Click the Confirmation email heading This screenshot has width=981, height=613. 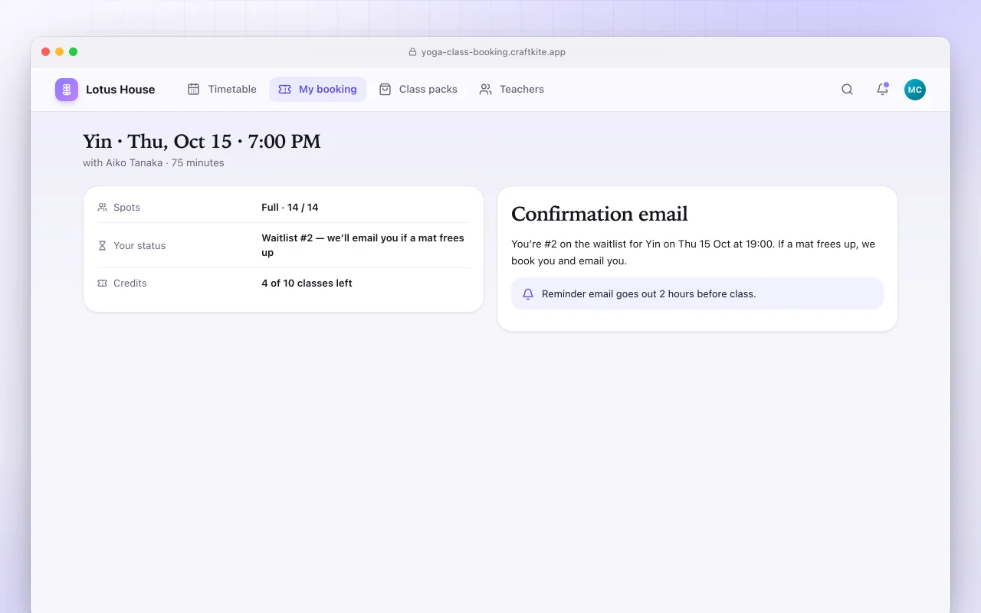599,214
